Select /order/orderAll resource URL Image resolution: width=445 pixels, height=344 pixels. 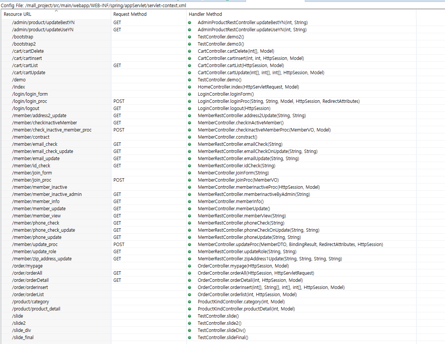[27, 273]
